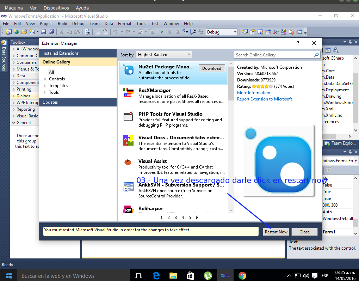Viewport: 359px width, 281px height.
Task: Click the New Web Site globe icon
Action: click(x=16, y=32)
